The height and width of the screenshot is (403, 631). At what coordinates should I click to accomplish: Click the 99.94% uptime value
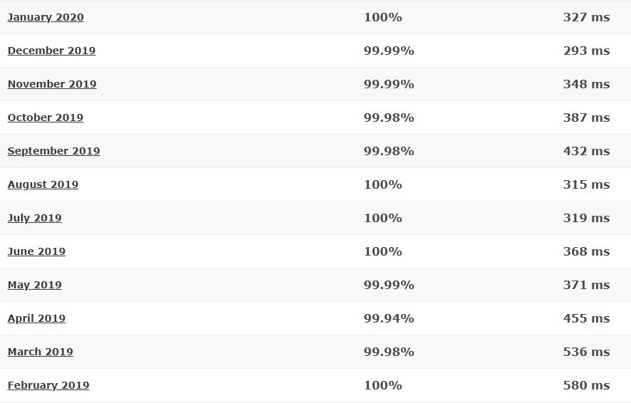point(389,318)
